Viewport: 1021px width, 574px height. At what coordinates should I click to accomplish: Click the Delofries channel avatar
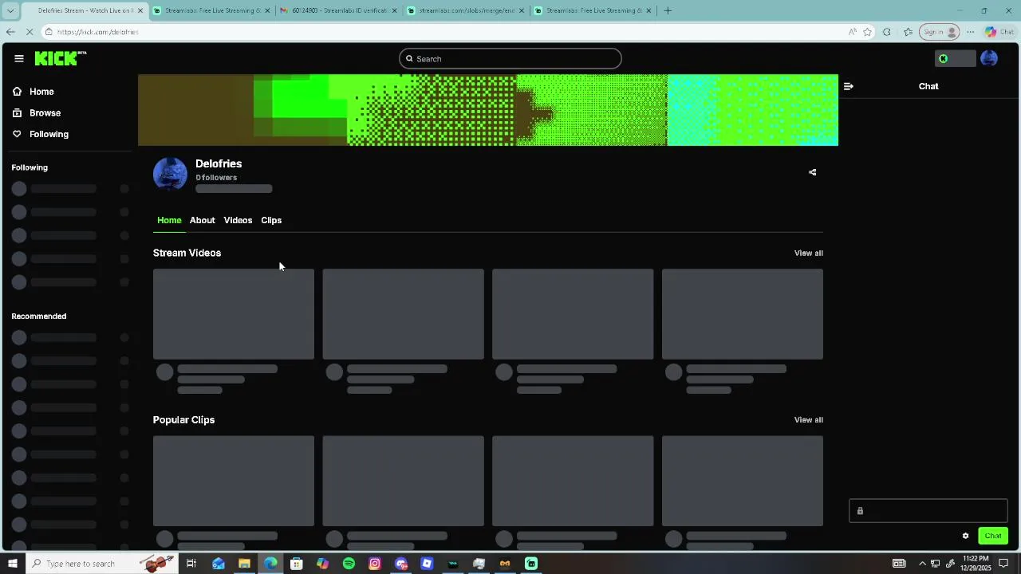(x=170, y=174)
